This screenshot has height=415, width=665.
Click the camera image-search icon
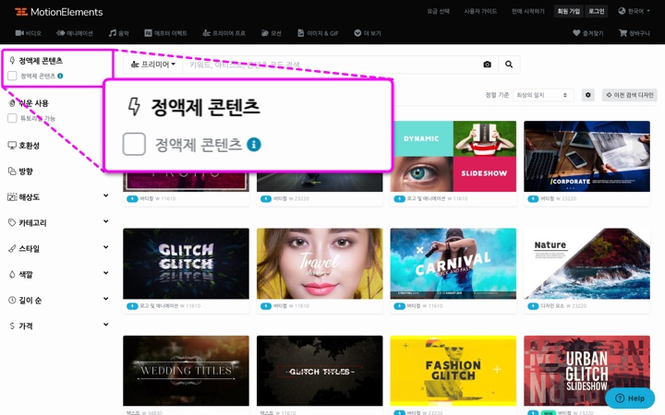pyautogui.click(x=488, y=65)
